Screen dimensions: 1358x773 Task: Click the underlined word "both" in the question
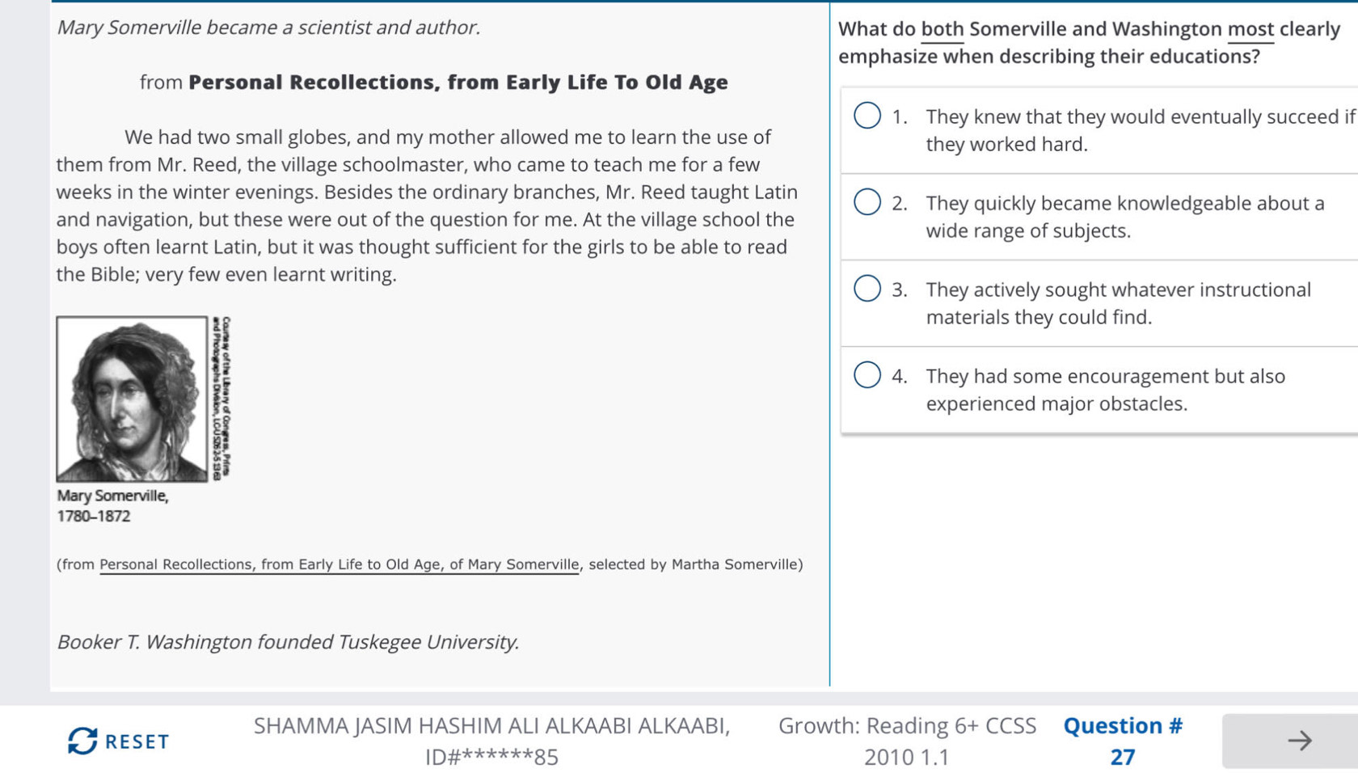[942, 29]
